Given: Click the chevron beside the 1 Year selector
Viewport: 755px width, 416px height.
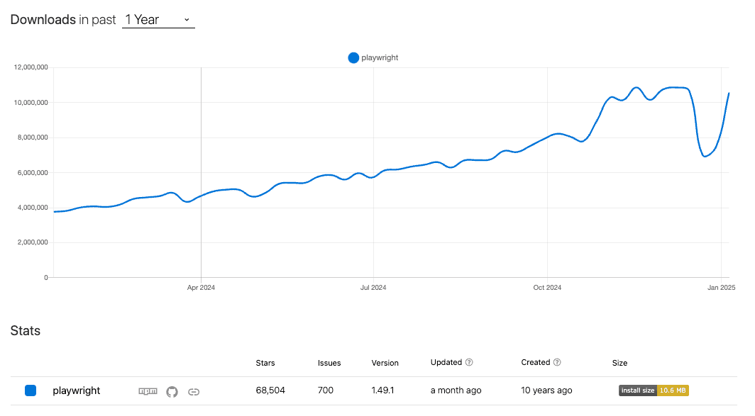Looking at the screenshot, I should 186,20.
